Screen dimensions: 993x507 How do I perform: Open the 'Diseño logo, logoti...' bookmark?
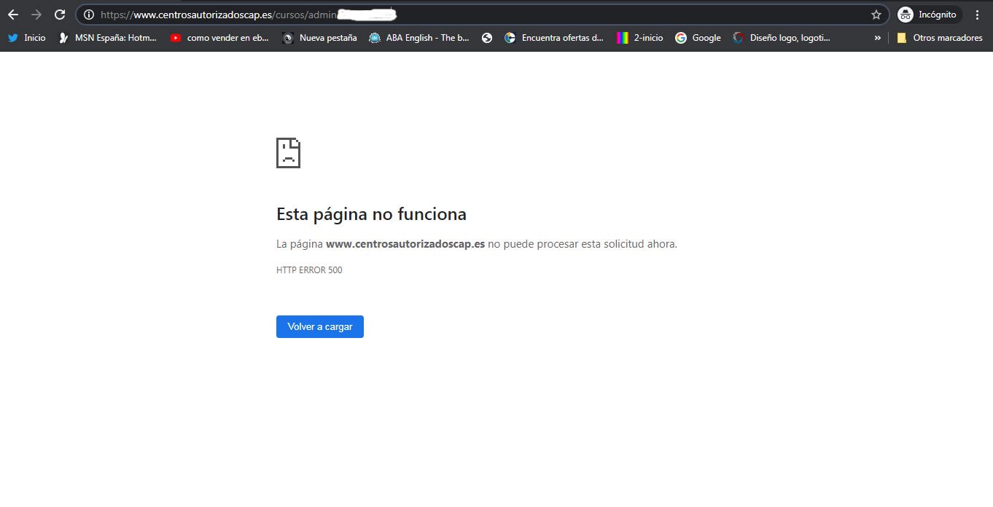coord(782,38)
